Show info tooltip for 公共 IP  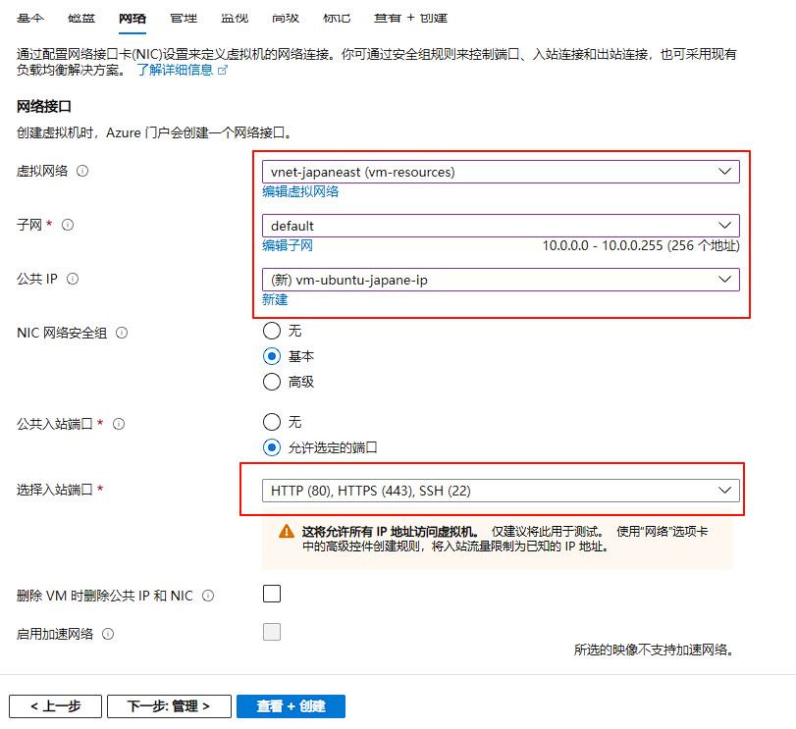[x=73, y=279]
